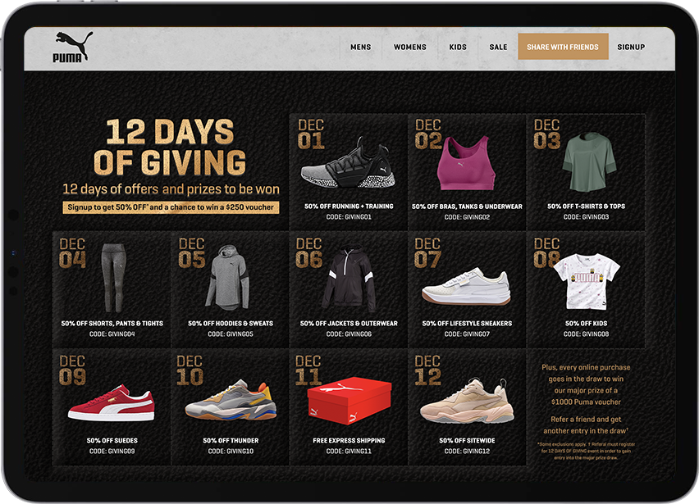Open the SALE navigation link
The width and height of the screenshot is (699, 504).
(x=498, y=47)
